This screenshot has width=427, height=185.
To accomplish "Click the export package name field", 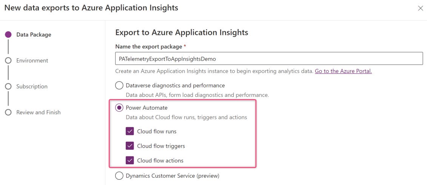I will [269, 59].
